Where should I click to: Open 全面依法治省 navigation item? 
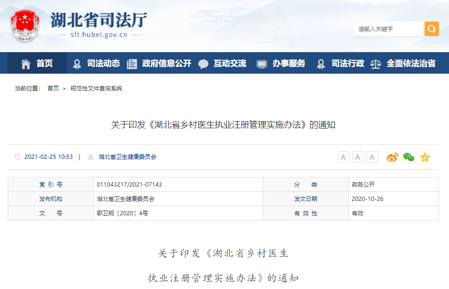point(404,63)
